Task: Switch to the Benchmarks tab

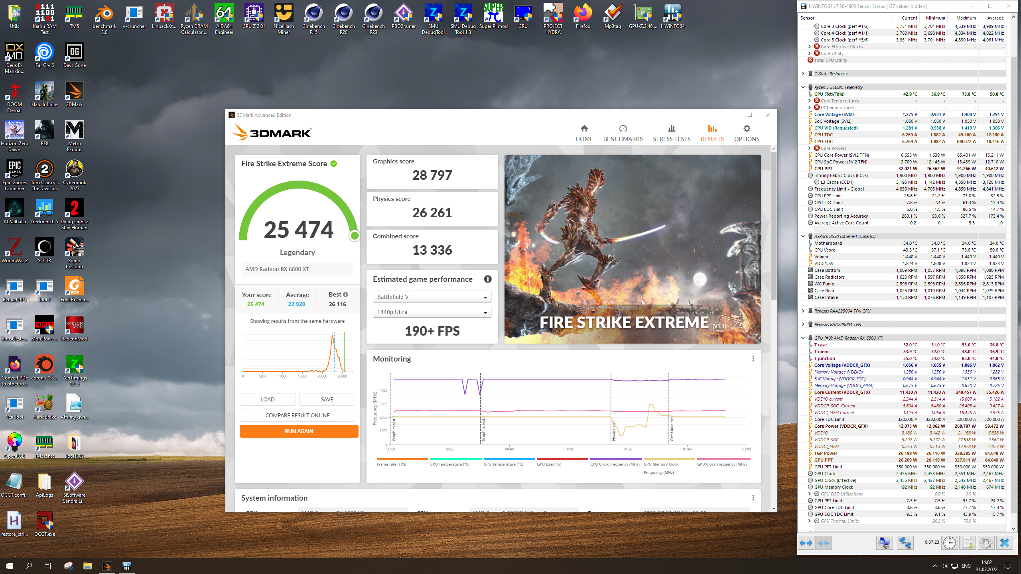Action: coord(623,133)
